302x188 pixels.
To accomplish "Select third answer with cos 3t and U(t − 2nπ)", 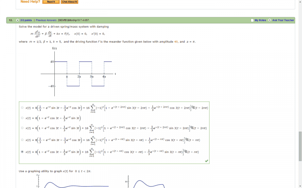I will click(x=22, y=128).
